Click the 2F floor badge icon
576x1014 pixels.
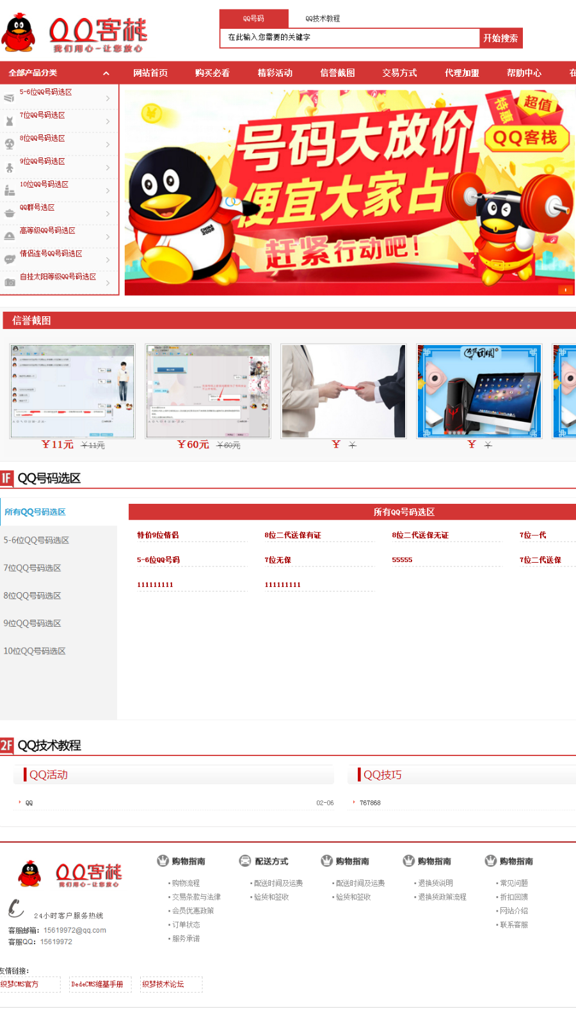coord(6,745)
